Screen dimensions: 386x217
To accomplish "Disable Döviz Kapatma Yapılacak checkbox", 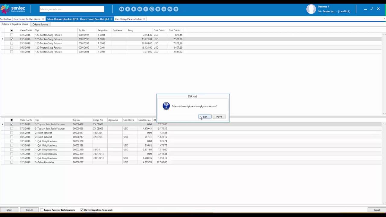I will pos(82,210).
